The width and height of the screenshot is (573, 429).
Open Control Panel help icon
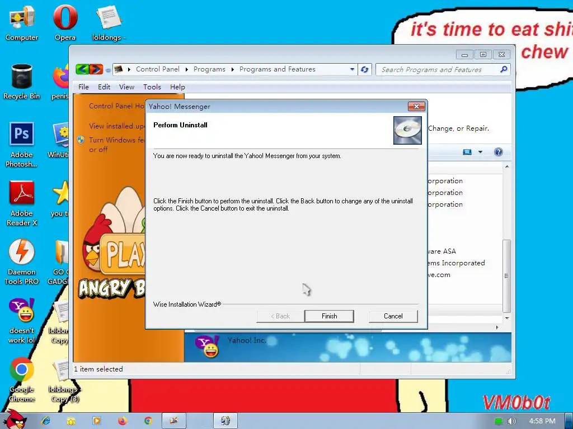click(x=499, y=152)
